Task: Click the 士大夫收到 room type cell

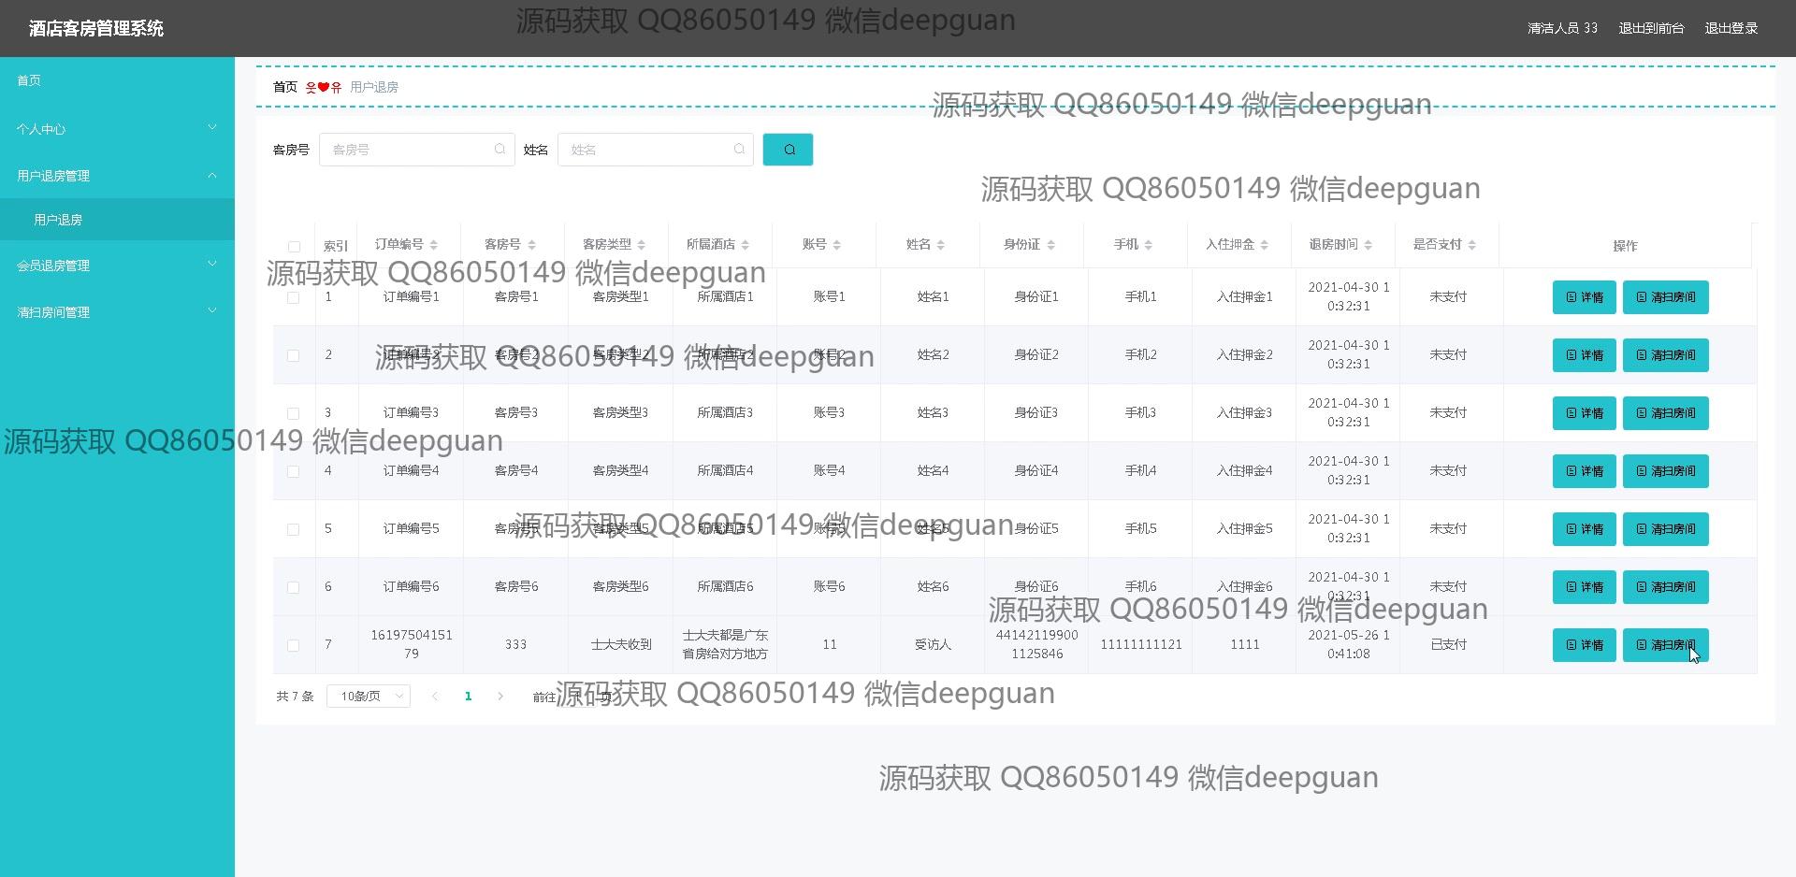Action: [x=621, y=645]
